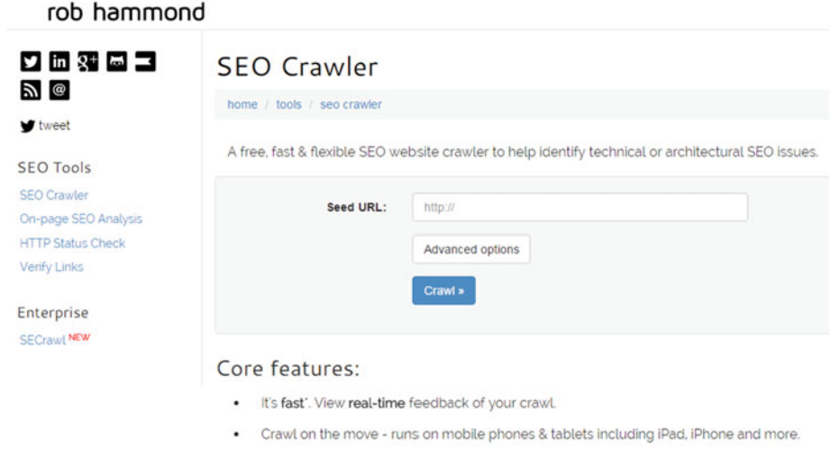The image size is (831, 466).
Task: Expand the Advanced options panel
Action: pyautogui.click(x=471, y=249)
